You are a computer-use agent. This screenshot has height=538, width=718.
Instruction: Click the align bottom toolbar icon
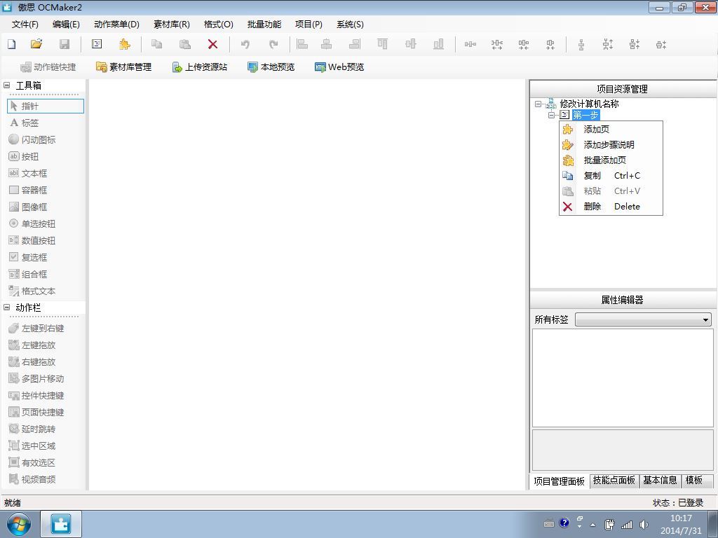[x=439, y=44]
